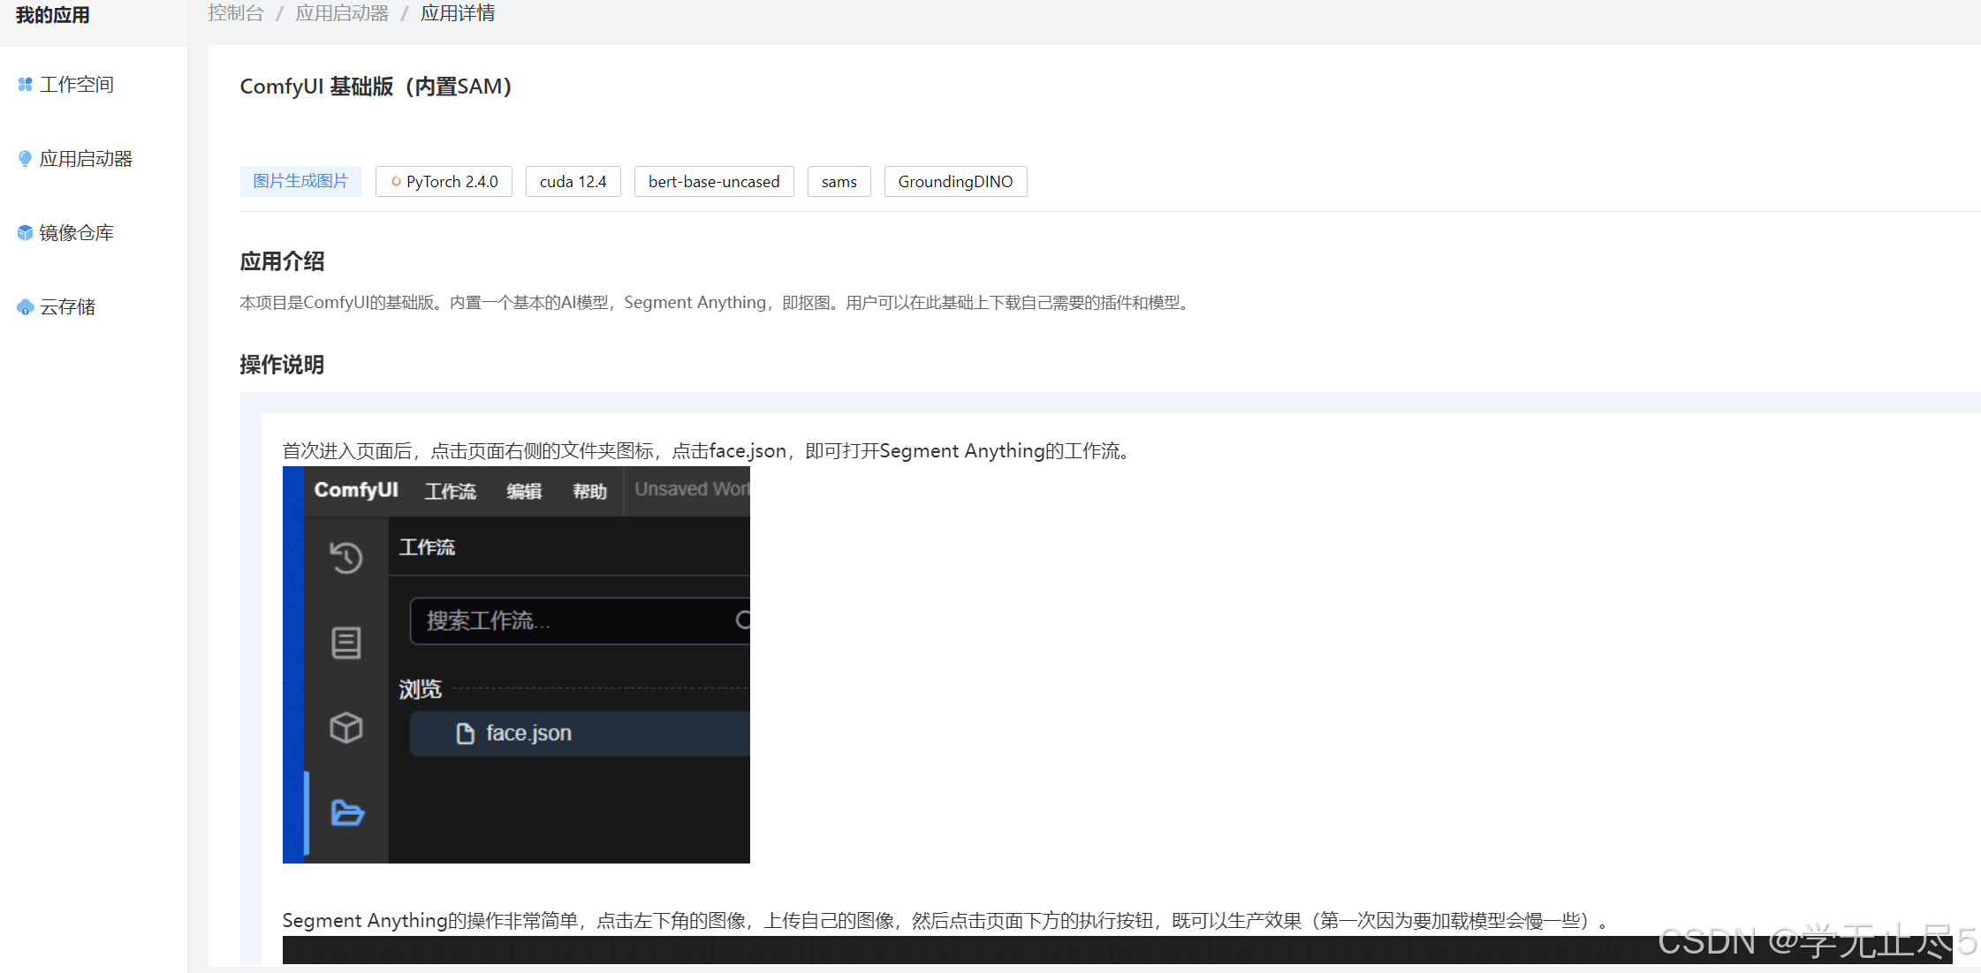The height and width of the screenshot is (973, 1981).
Task: Click the model library cube icon
Action: click(346, 728)
